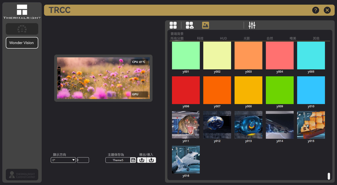
Task: Click the gauge dashboard sidebar button
Action: tap(22, 29)
